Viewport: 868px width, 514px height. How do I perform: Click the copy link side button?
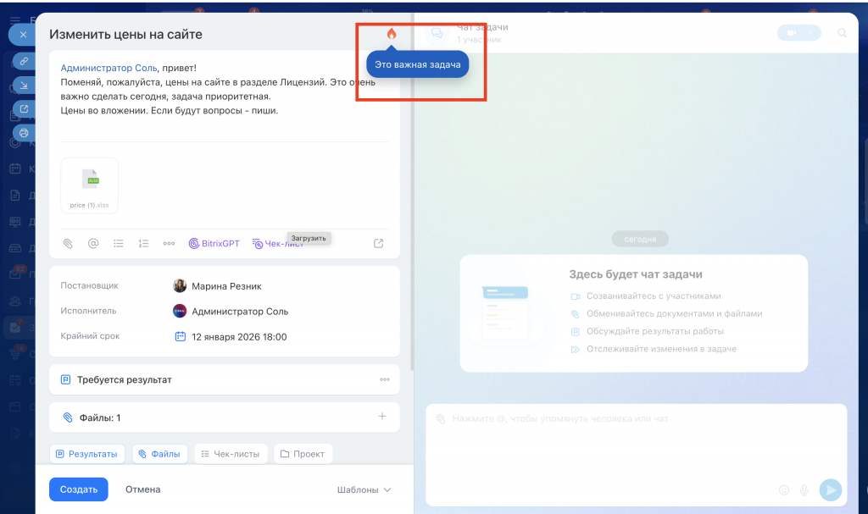click(x=24, y=62)
